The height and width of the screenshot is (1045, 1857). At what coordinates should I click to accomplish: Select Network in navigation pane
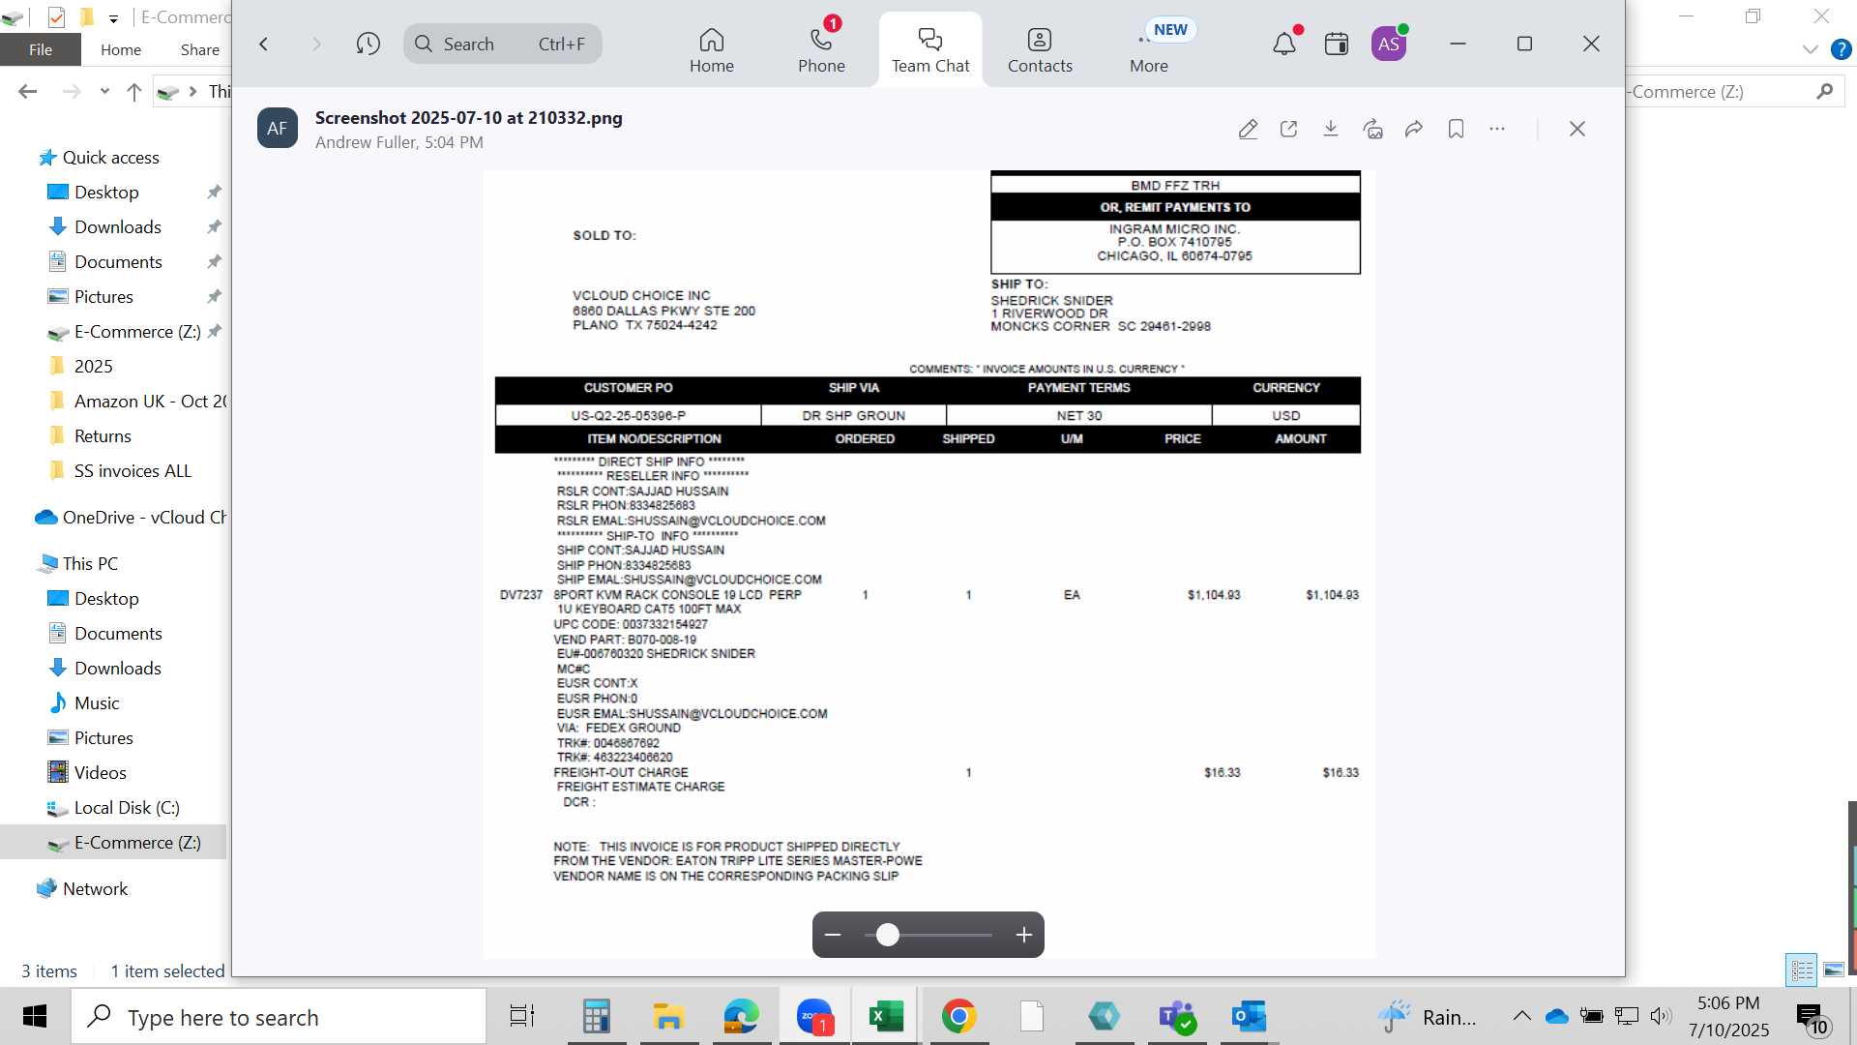point(95,889)
